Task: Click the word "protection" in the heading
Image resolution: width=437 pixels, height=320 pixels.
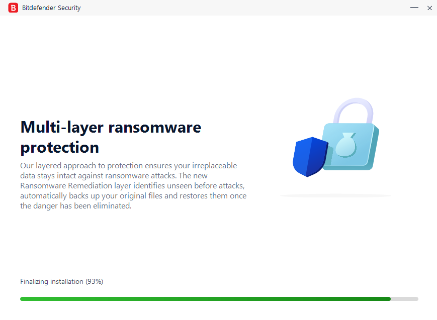Action: point(59,147)
